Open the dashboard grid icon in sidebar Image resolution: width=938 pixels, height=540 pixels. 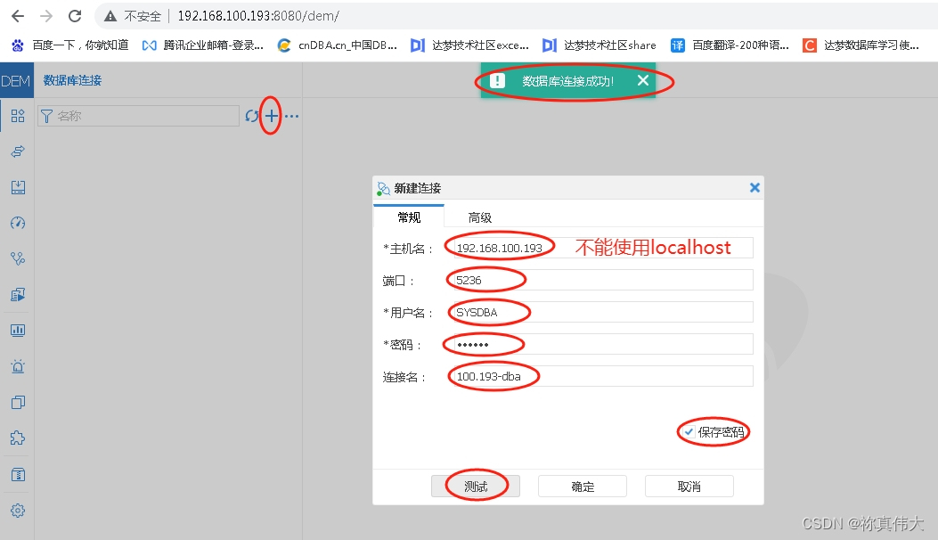coord(18,116)
